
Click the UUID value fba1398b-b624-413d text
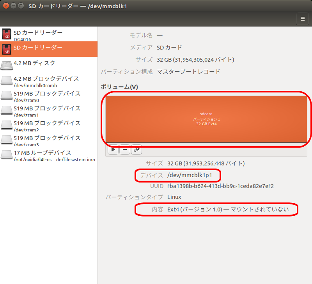click(x=220, y=186)
